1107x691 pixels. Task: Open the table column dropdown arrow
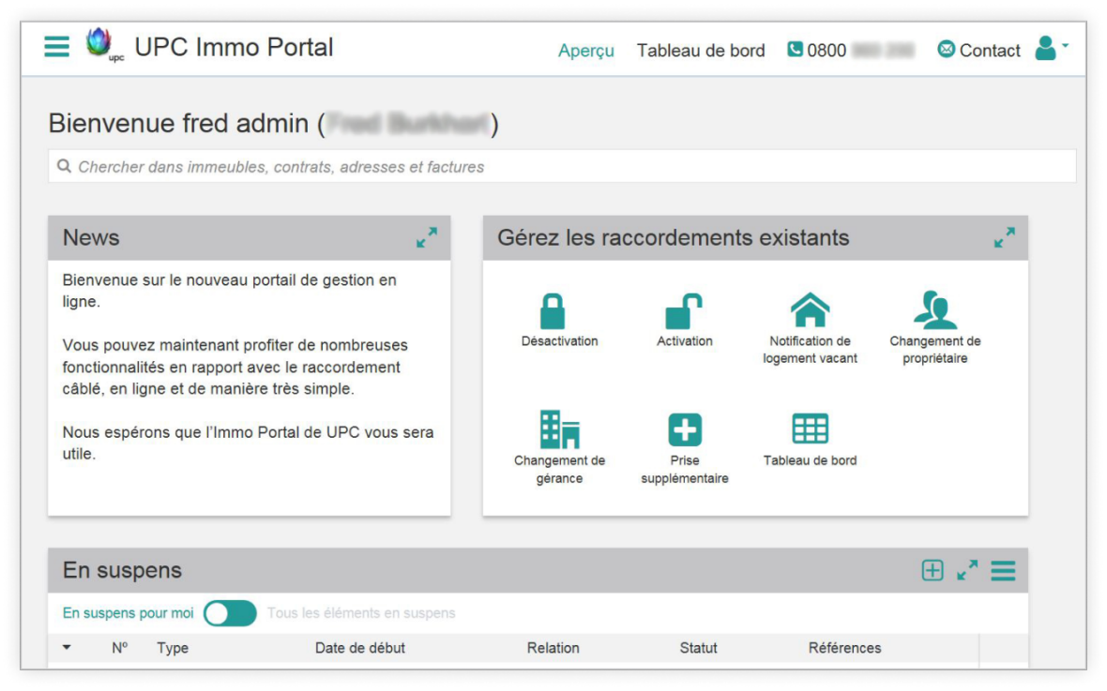(x=67, y=647)
